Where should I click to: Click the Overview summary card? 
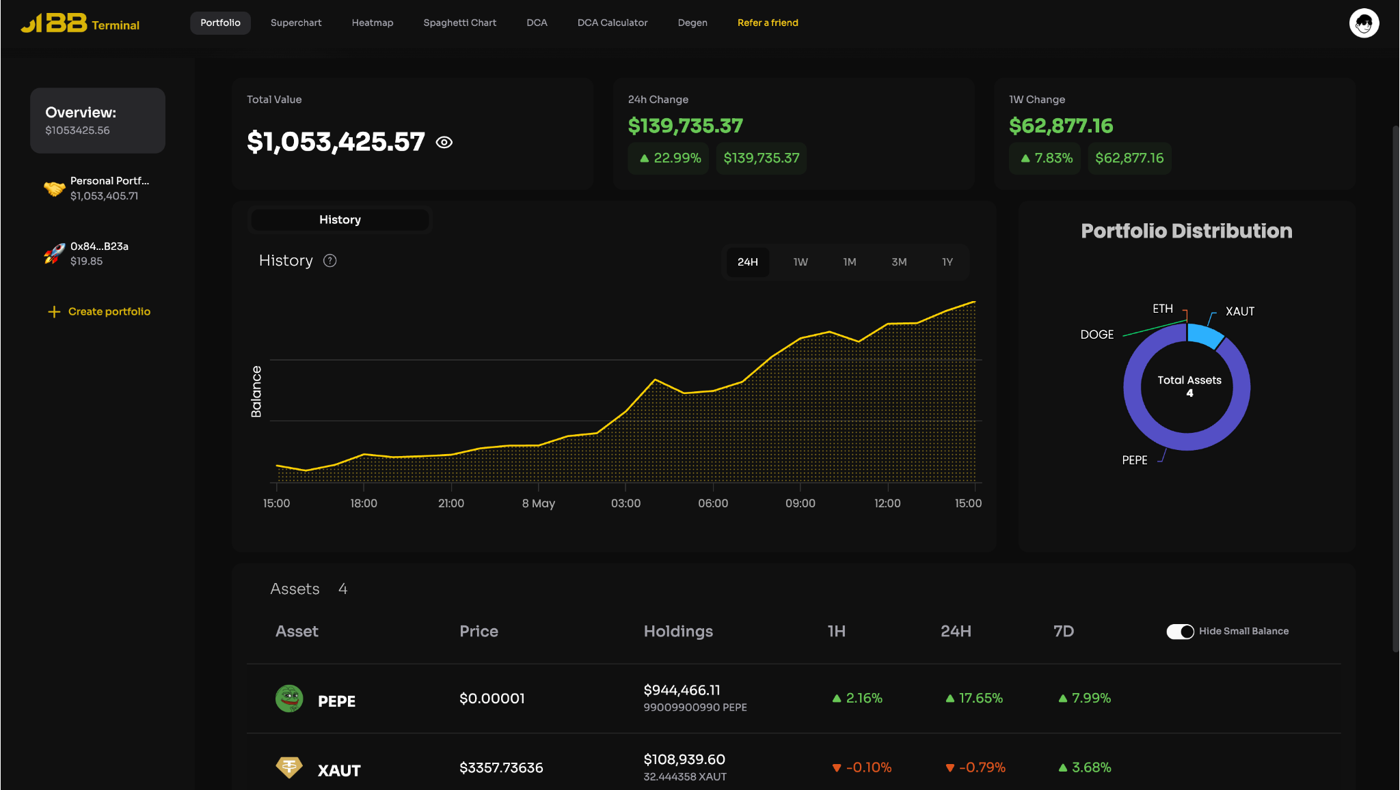tap(98, 121)
